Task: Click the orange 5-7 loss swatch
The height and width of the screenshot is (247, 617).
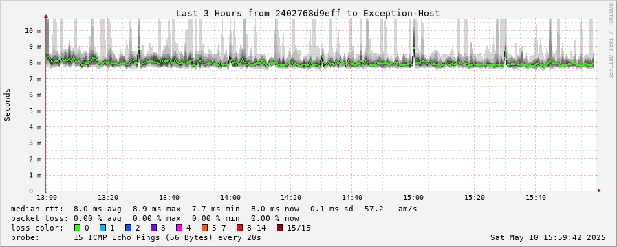Action: point(204,228)
